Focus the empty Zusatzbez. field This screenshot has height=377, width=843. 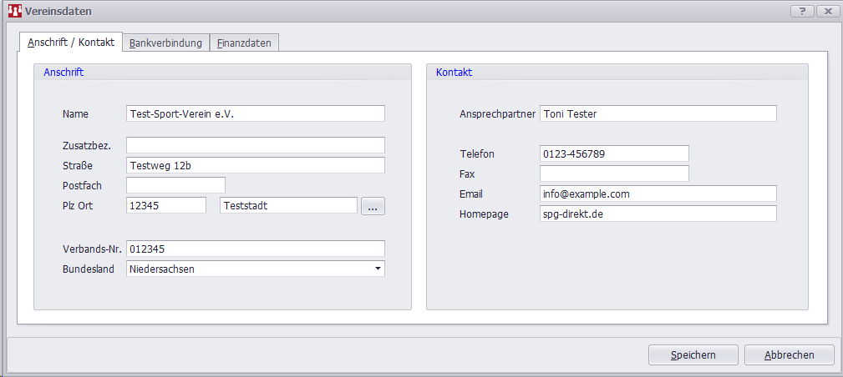[255, 145]
